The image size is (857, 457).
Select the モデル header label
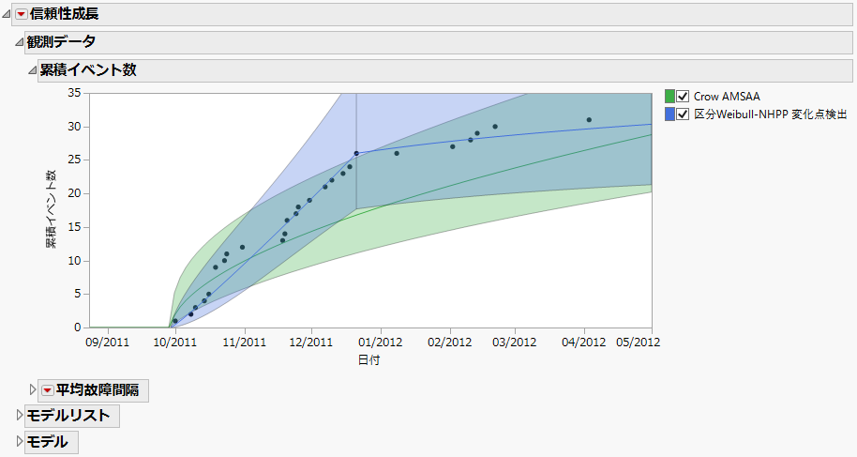pyautogui.click(x=48, y=442)
